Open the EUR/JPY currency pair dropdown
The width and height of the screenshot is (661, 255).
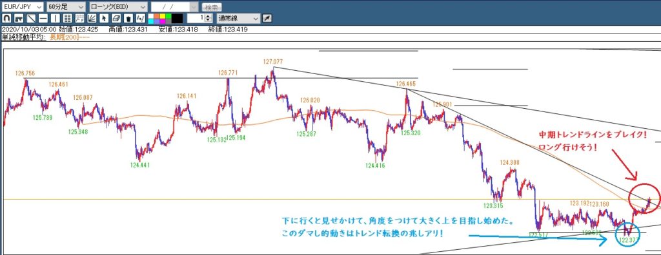point(23,6)
